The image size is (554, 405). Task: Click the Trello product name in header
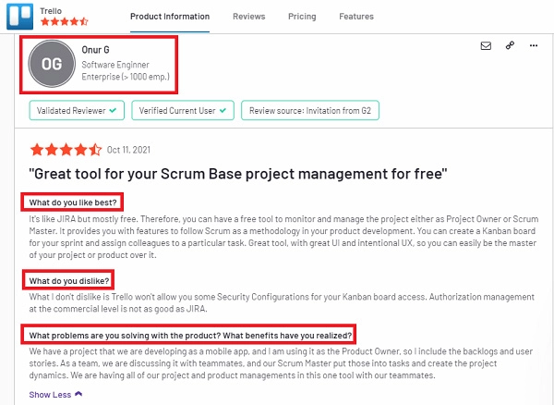[x=51, y=11]
